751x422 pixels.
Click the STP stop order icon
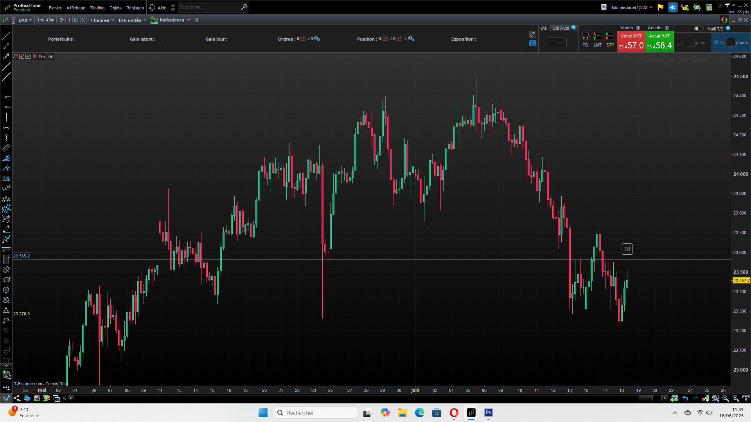coord(609,36)
